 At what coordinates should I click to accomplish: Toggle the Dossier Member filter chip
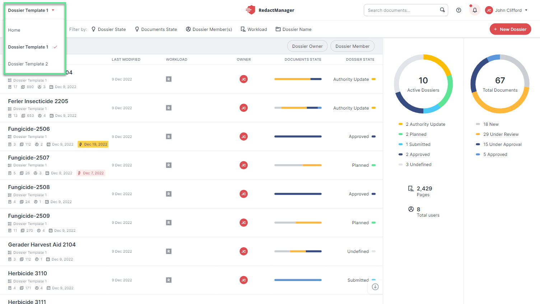click(353, 46)
